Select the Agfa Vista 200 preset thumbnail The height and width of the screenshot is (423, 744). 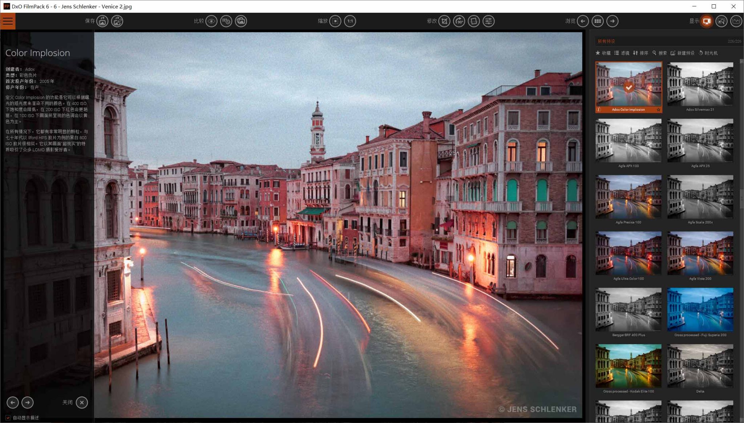tap(700, 253)
